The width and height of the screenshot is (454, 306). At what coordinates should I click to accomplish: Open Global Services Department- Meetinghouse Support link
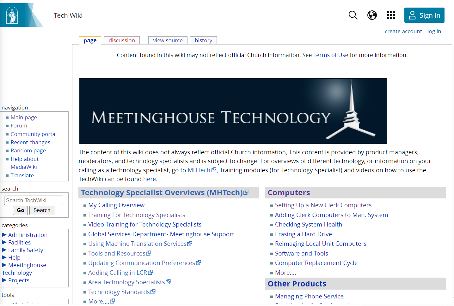click(x=161, y=234)
